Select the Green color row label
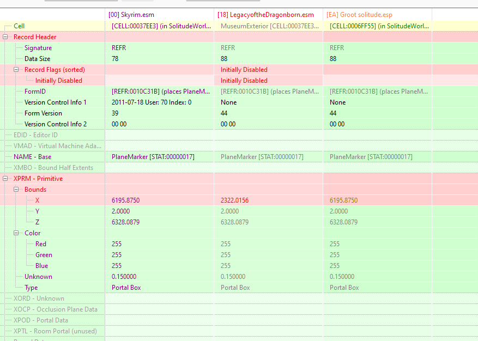The width and height of the screenshot is (478, 341). coord(44,255)
